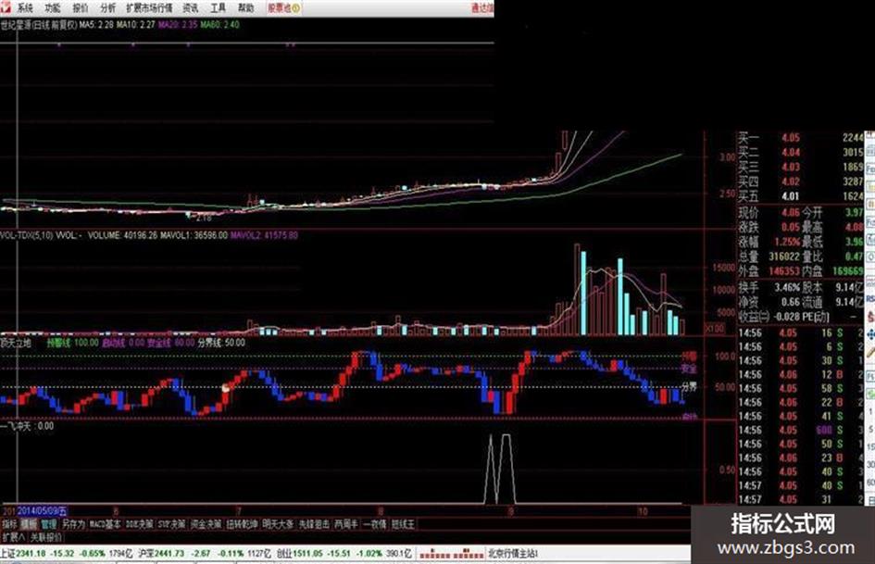
Task: Click the 买一 4.05 bid row
Action: point(800,137)
